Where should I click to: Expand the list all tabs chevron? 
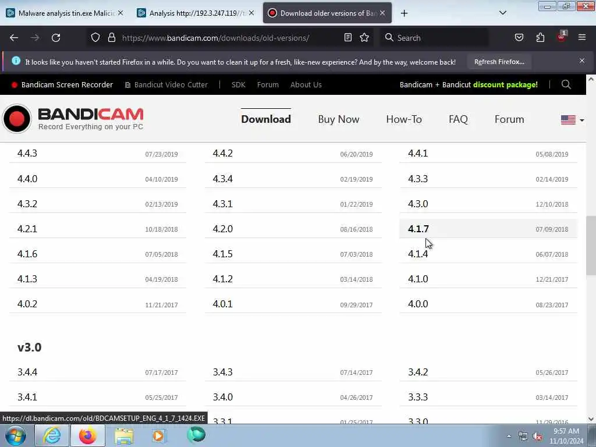(502, 13)
